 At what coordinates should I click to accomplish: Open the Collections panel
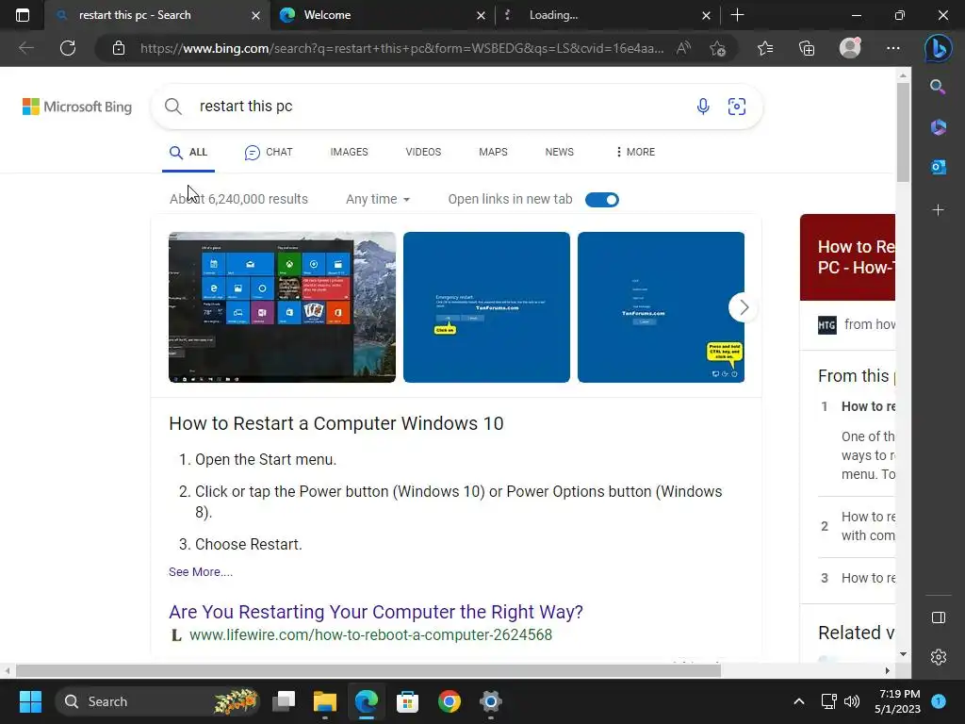pyautogui.click(x=807, y=48)
